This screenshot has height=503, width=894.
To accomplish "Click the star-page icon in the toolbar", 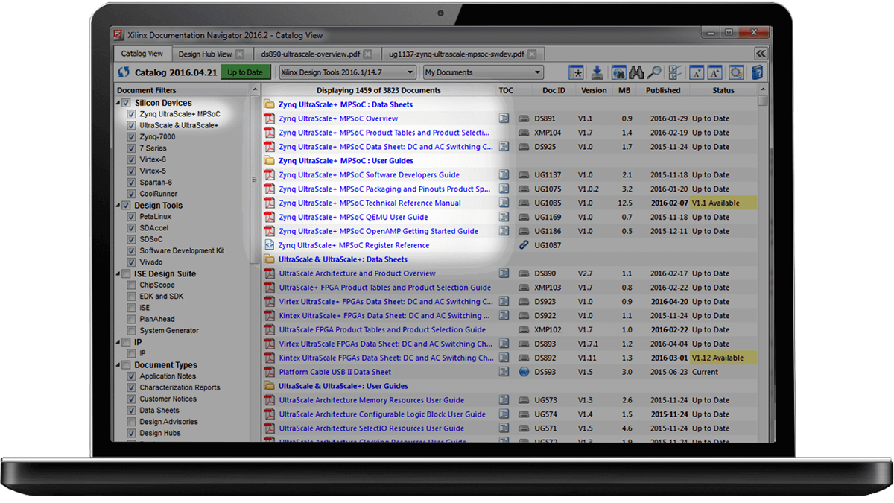I will tap(576, 72).
